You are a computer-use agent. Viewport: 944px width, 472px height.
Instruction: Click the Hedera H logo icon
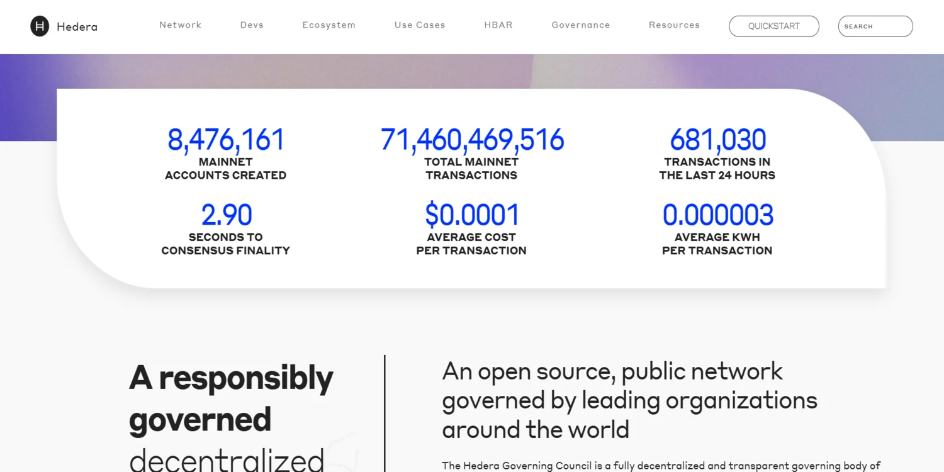pos(40,26)
